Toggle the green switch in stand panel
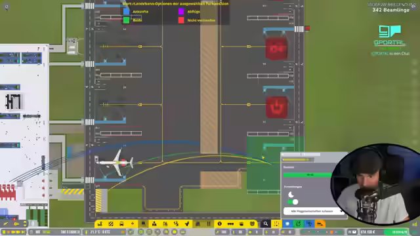 (x=293, y=202)
